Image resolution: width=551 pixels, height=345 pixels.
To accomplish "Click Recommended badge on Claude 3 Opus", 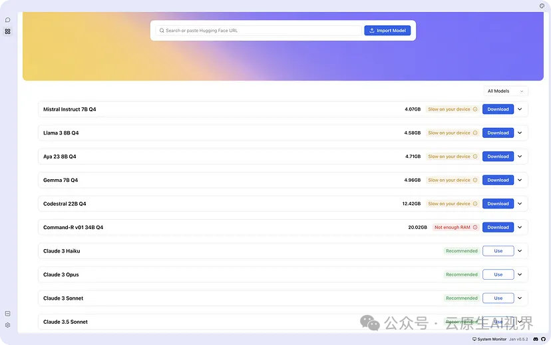I will pos(462,274).
